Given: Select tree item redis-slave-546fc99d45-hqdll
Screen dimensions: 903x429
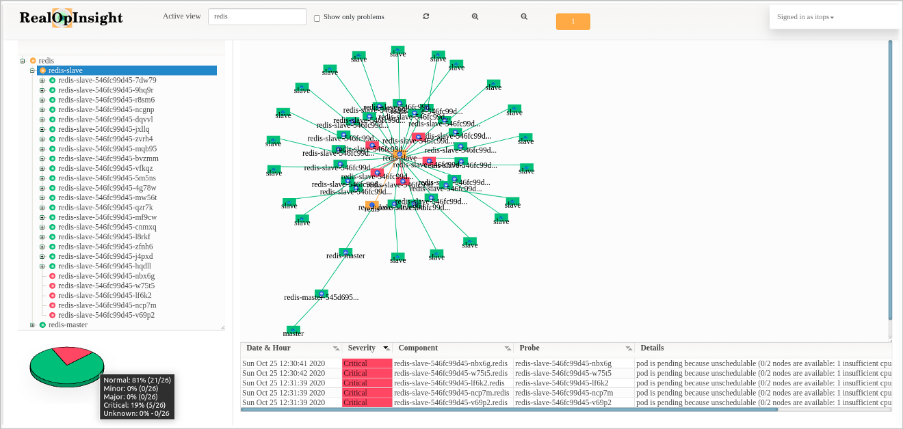Looking at the screenshot, I should [x=105, y=266].
